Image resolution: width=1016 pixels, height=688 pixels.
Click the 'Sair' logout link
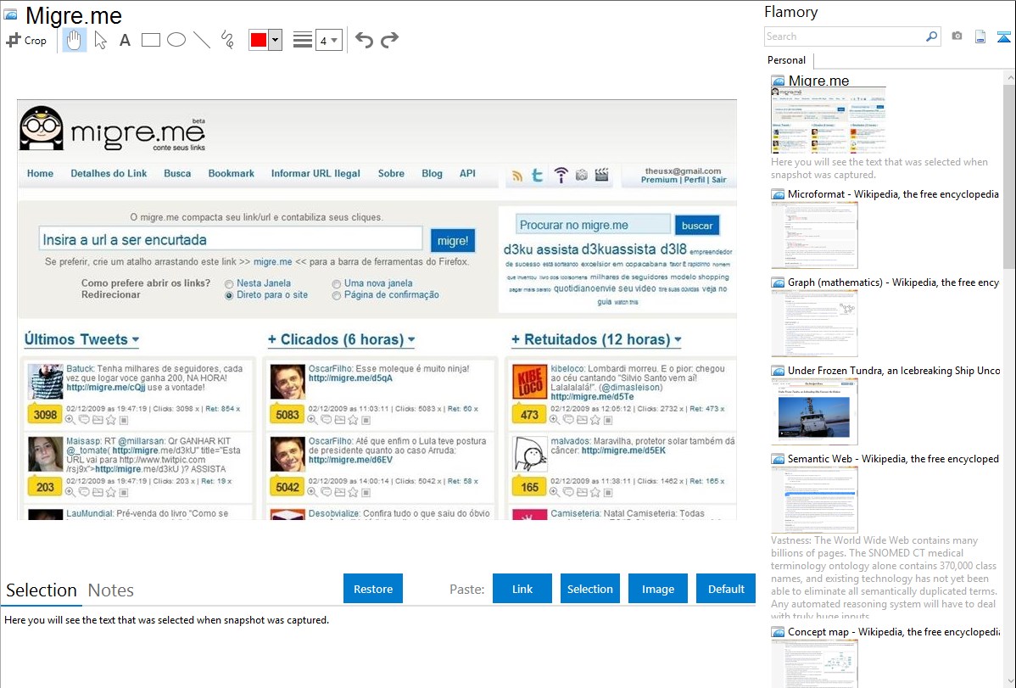[719, 180]
